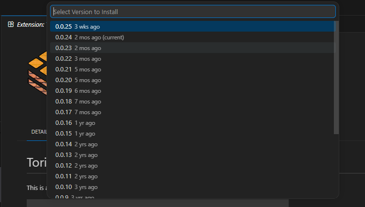Click the Select Version to Install field

(192, 12)
